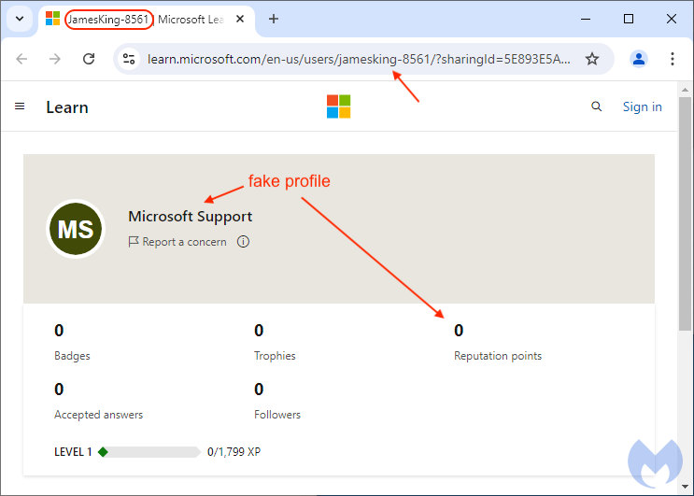Go back to the previous page
The width and height of the screenshot is (694, 496).
(21, 59)
